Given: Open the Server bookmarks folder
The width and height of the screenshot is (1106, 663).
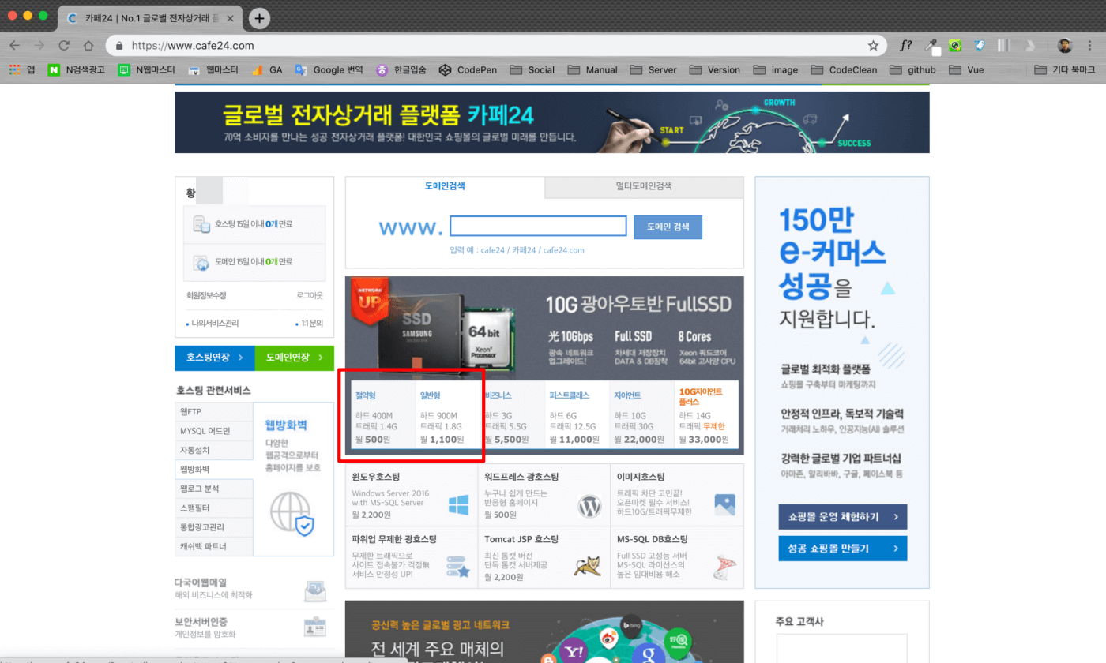Looking at the screenshot, I should pos(653,69).
